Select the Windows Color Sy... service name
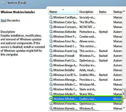Viewport: 126px width, 112px height. point(65,22)
